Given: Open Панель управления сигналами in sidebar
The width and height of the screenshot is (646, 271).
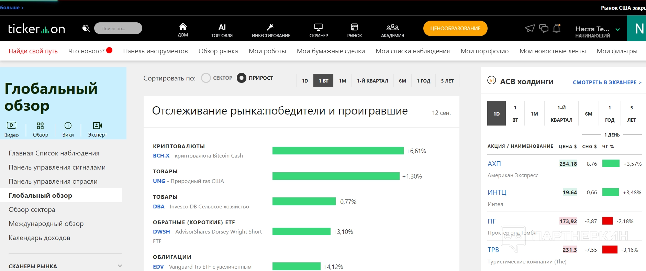Looking at the screenshot, I should (57, 167).
